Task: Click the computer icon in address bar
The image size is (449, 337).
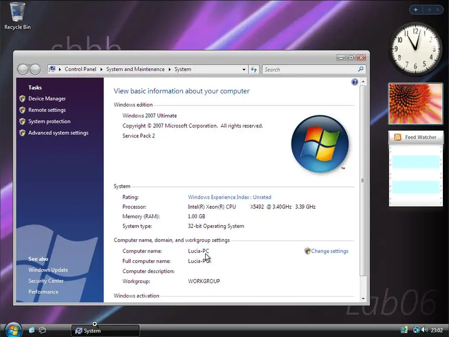Action: pos(52,69)
